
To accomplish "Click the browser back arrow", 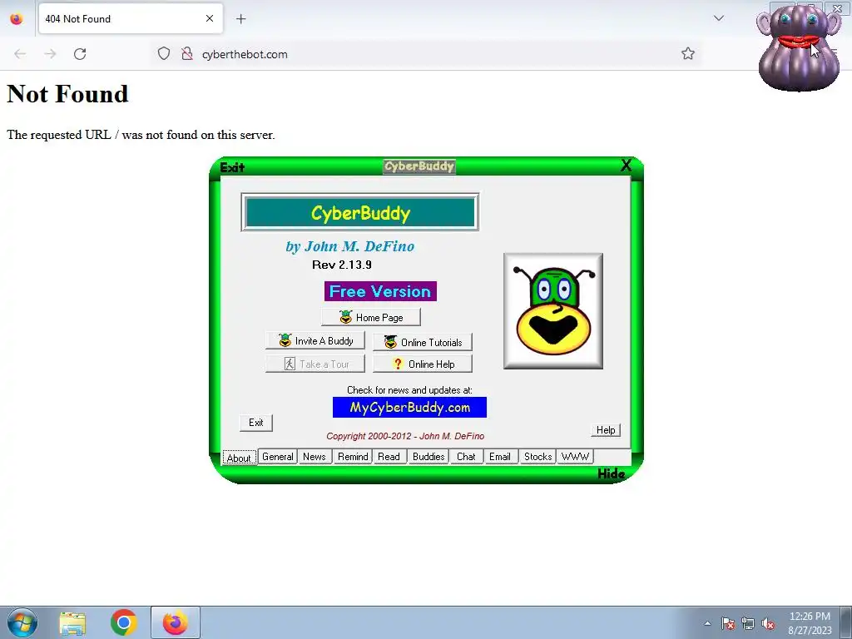I will (x=20, y=54).
